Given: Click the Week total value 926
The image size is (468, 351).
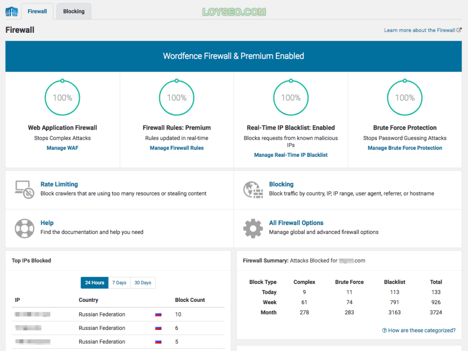Looking at the screenshot, I should pos(436,302).
